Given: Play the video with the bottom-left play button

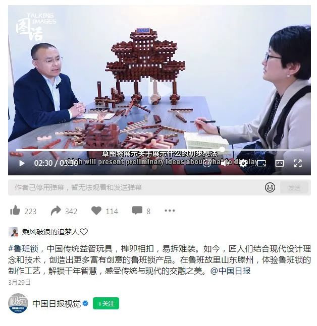Looking at the screenshot, I should [22, 163].
